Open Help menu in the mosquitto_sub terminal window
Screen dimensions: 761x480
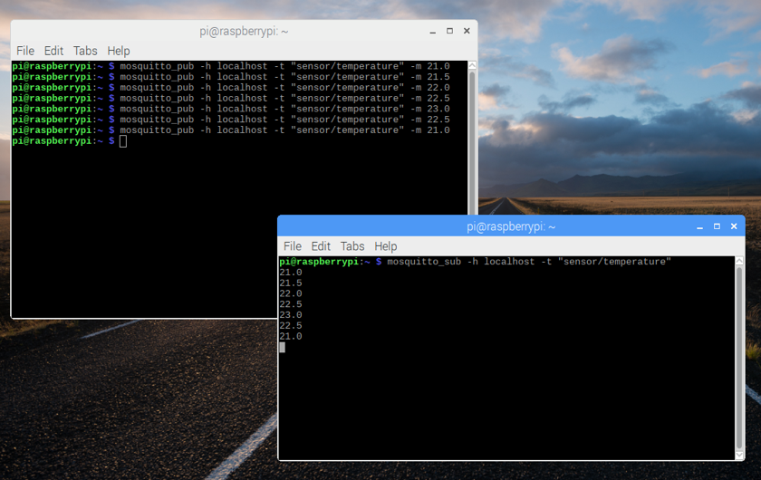point(385,246)
